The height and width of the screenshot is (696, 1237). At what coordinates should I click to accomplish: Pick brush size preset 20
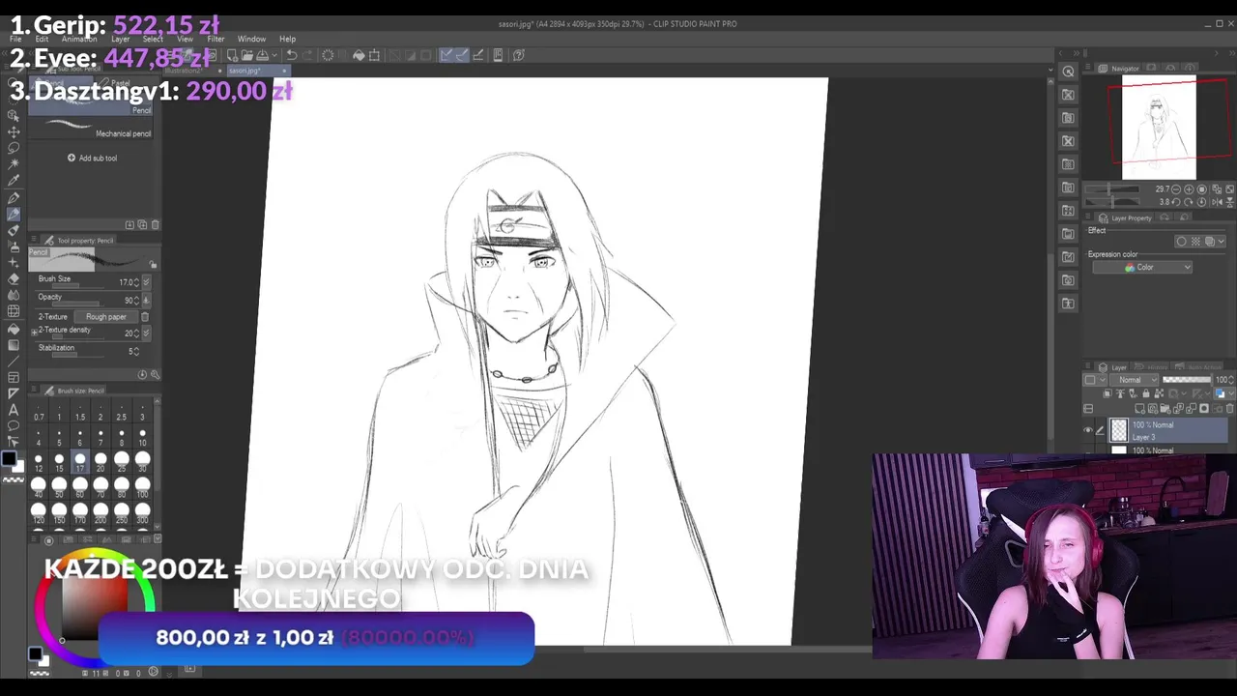click(x=101, y=461)
